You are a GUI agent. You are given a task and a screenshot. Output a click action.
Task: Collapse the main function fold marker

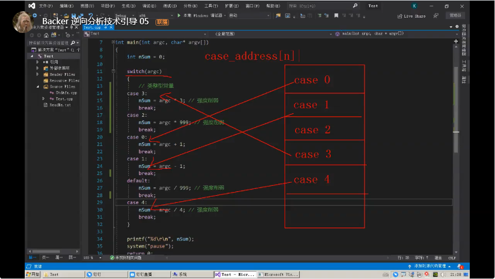pos(113,42)
